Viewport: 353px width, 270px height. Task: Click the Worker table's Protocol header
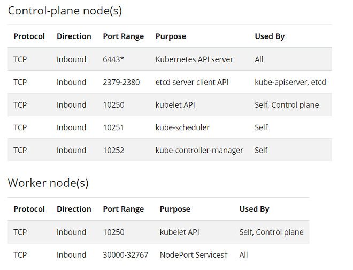[x=29, y=209]
